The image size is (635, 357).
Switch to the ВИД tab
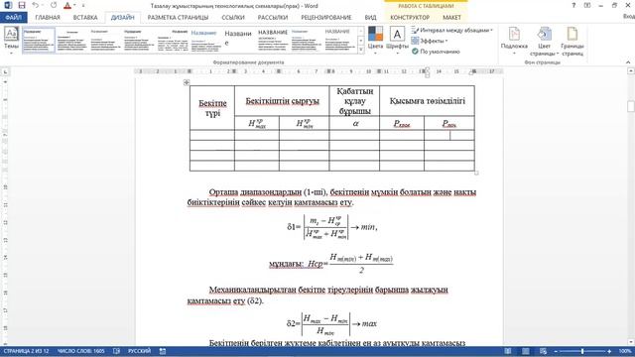point(370,18)
